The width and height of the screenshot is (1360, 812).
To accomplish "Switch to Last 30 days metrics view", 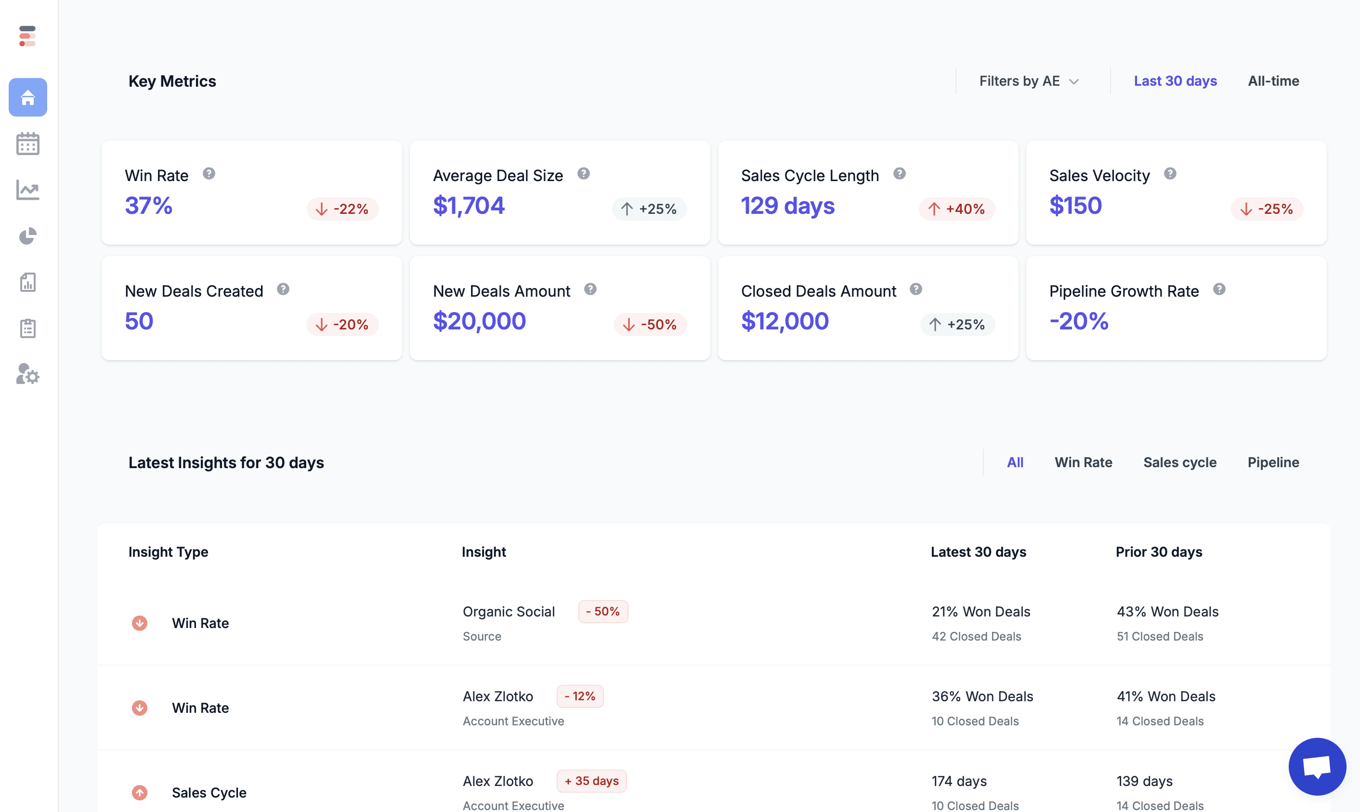I will (x=1175, y=80).
